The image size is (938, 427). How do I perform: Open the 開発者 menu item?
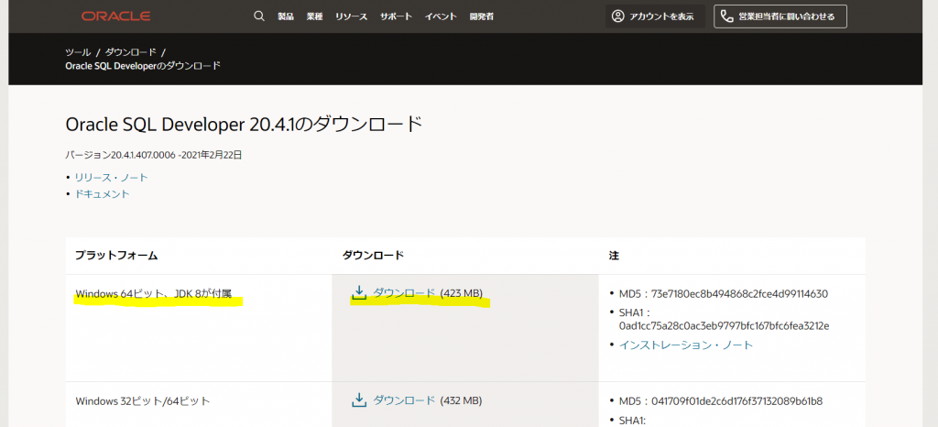[x=482, y=16]
